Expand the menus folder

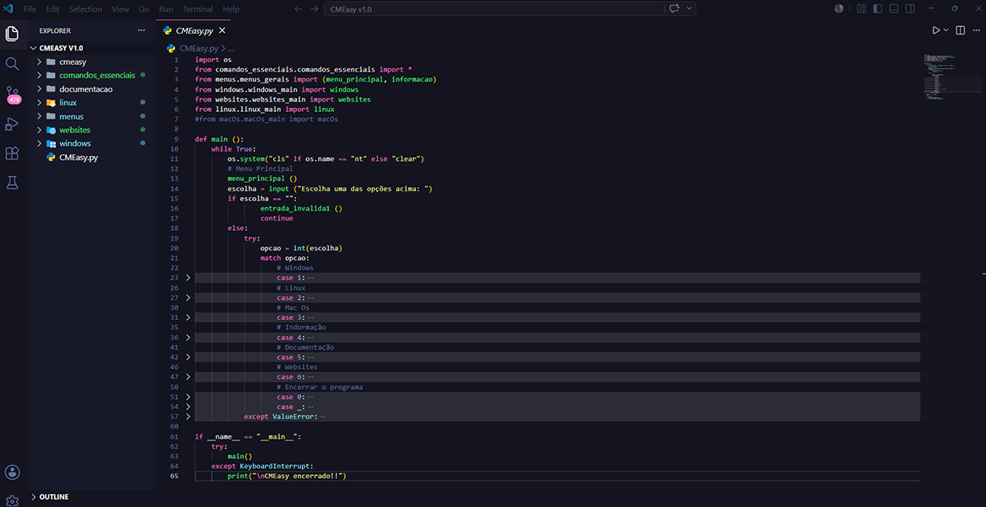[x=39, y=116]
